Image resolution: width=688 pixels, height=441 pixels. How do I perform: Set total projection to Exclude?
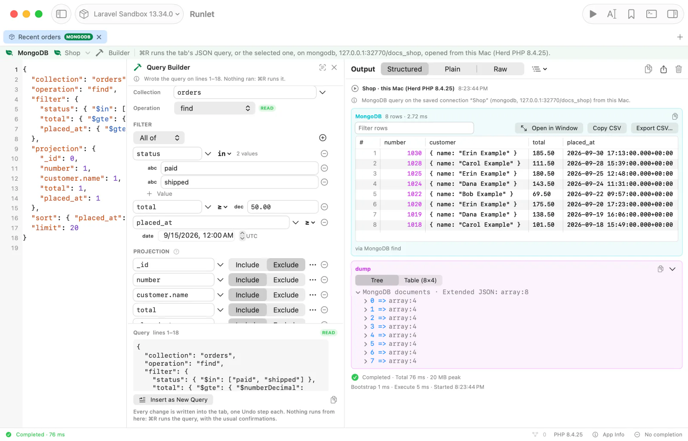click(x=286, y=310)
